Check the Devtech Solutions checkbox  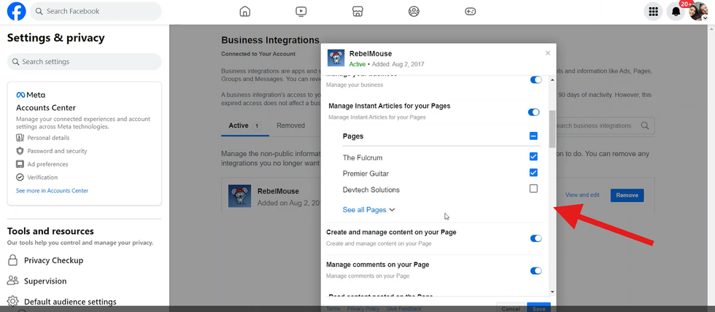point(533,189)
